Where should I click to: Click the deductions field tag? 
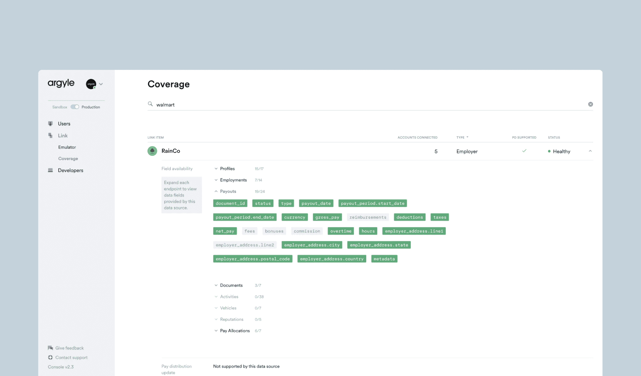[410, 217]
